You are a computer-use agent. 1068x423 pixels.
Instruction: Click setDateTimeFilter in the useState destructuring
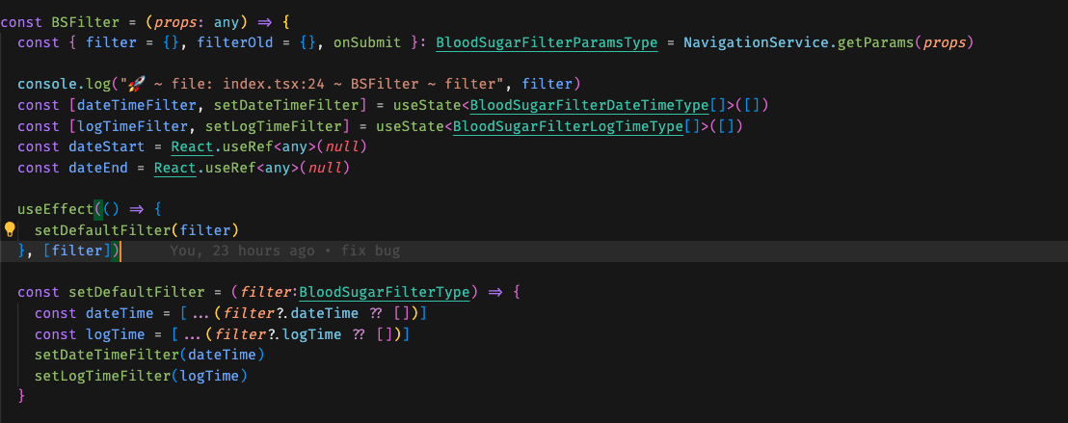(x=286, y=106)
